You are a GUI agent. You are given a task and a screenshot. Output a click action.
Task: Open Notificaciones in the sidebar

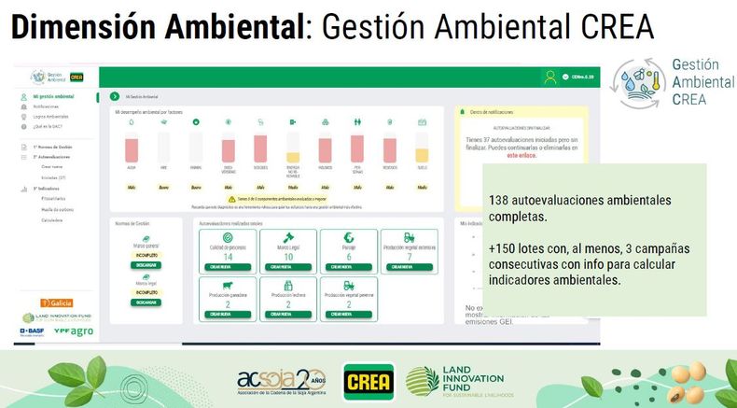pyautogui.click(x=46, y=106)
